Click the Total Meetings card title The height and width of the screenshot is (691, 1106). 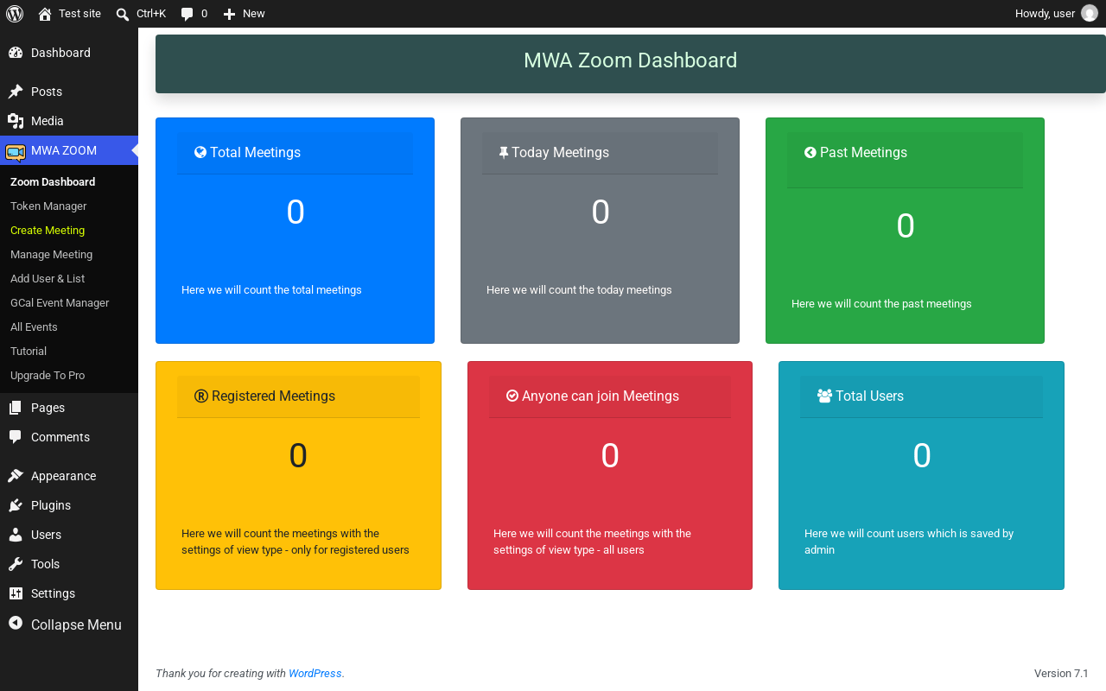(255, 152)
